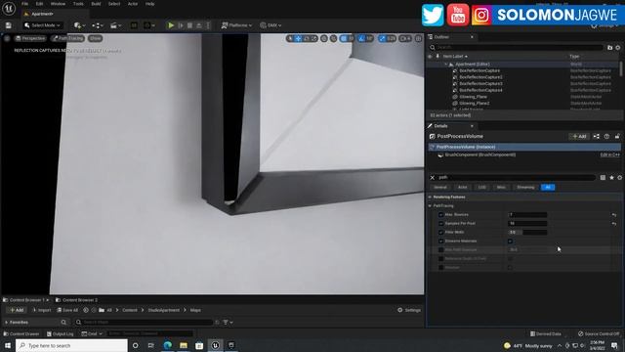Click the Details property matrix grid icon
The height and width of the screenshot is (352, 625).
(x=603, y=178)
